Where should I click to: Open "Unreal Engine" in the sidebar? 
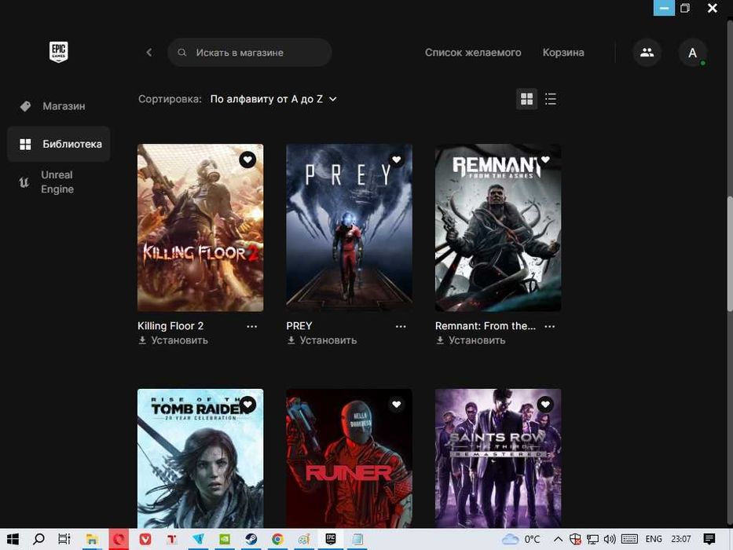coord(58,182)
